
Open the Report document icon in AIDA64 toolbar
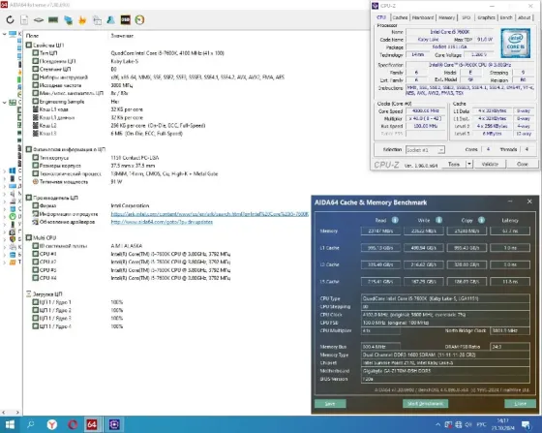click(24, 20)
